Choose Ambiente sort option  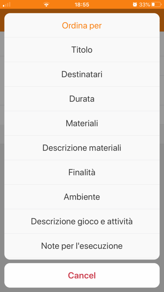[82, 197]
